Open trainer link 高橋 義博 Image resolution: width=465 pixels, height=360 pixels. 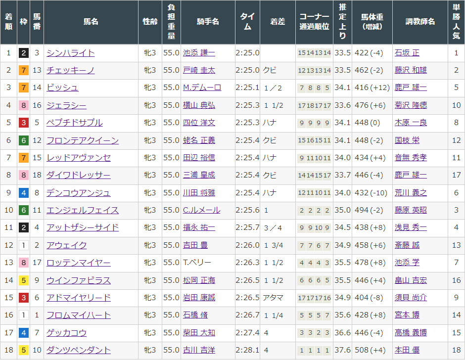pos(411,333)
